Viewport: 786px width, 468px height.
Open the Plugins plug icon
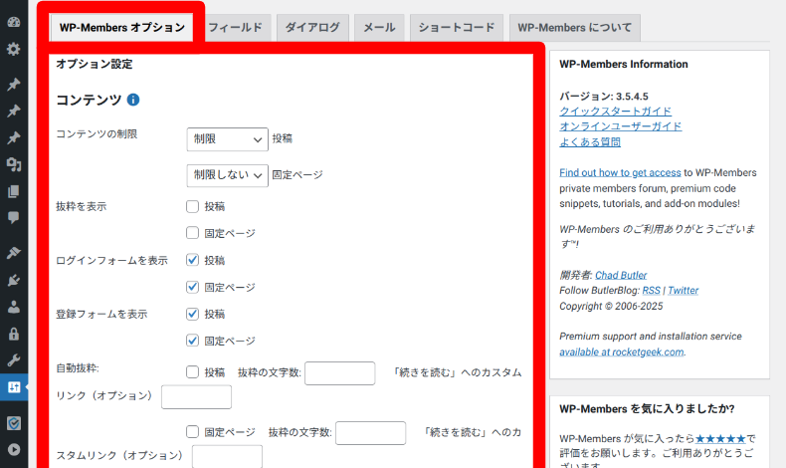[x=14, y=280]
